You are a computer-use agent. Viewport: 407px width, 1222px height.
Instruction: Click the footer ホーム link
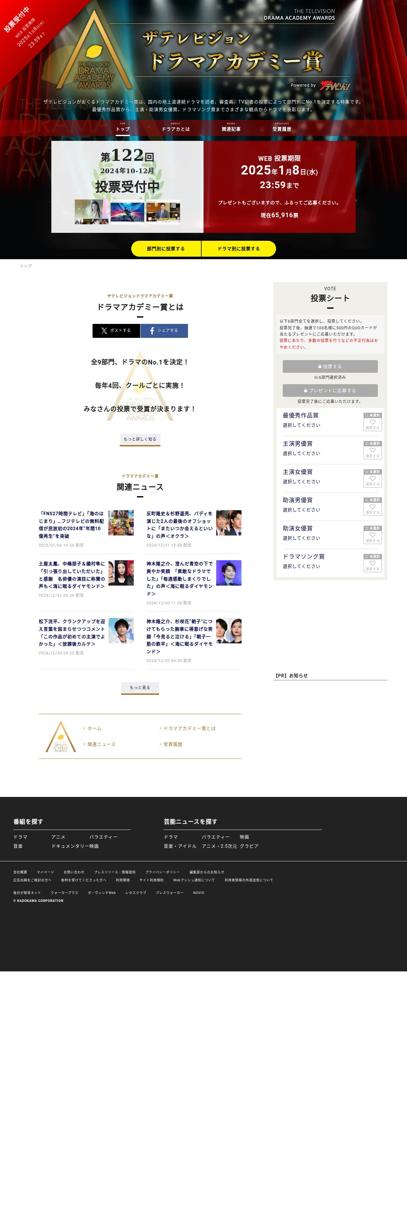94,728
